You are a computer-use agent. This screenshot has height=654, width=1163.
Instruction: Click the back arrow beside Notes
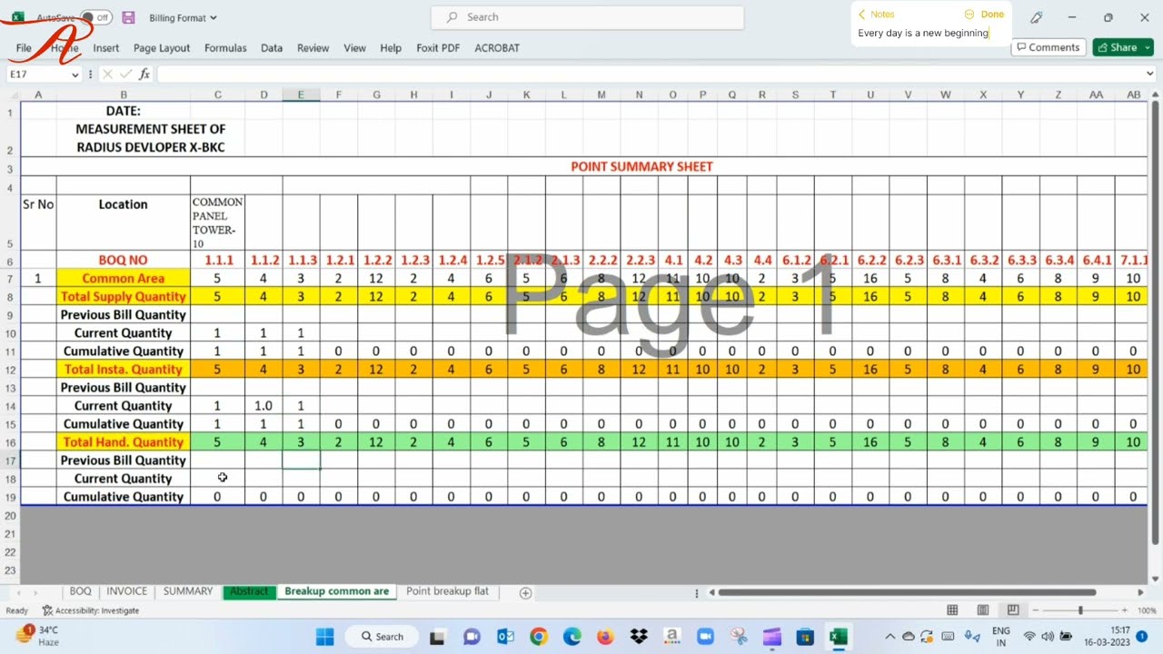point(862,14)
